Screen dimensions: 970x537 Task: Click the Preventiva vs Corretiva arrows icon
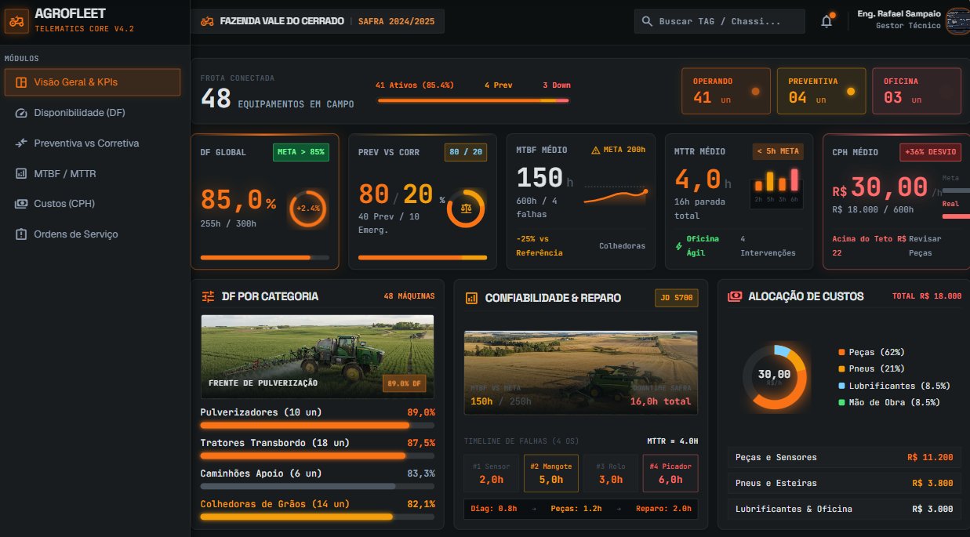(21, 143)
